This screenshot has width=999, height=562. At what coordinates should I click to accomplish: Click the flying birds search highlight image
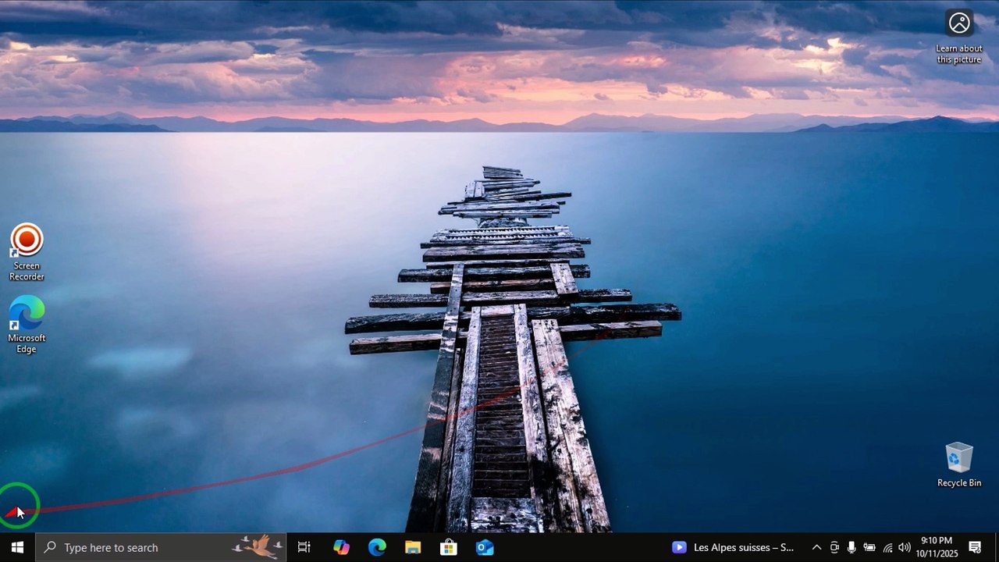258,546
